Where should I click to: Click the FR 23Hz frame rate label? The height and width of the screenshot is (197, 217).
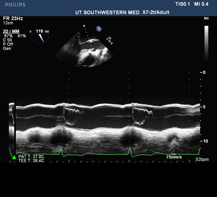coord(13,19)
